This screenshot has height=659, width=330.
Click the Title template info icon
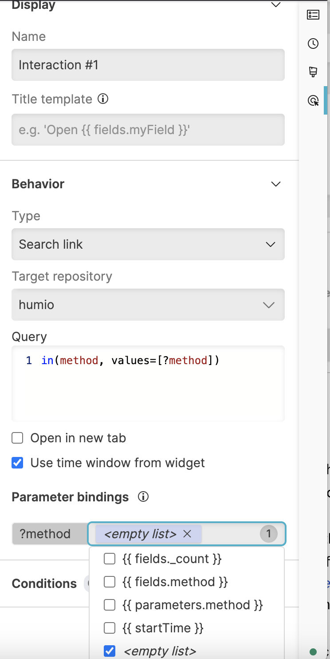[103, 99]
